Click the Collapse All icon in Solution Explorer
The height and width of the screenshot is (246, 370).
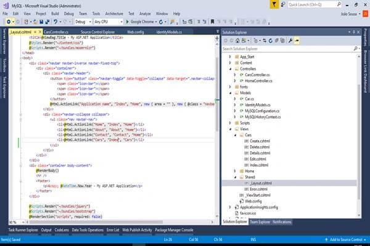(276, 41)
